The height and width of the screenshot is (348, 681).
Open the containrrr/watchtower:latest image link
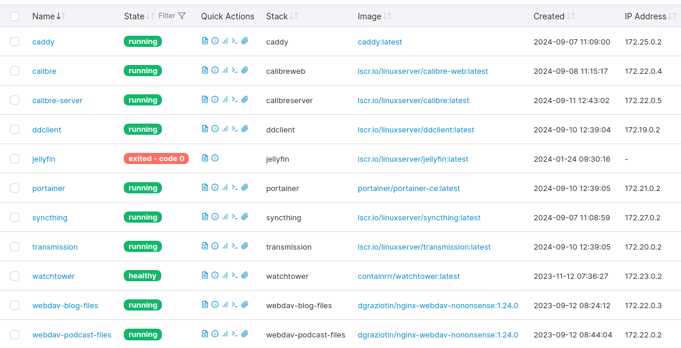[x=408, y=276]
